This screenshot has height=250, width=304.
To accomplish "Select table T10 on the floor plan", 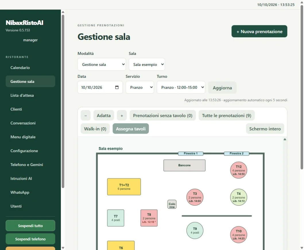I will click(x=239, y=235).
